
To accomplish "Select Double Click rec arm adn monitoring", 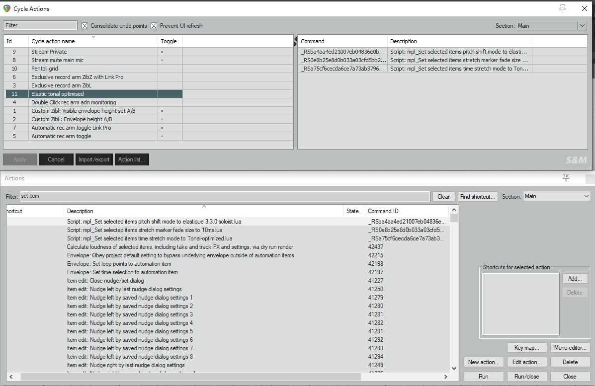I will (x=94, y=102).
